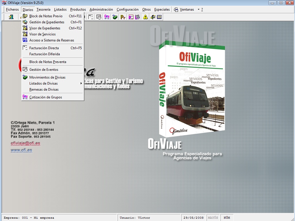Open Acceso a Sistema de Reservas
Screen dimensions: 295x221
[52, 40]
